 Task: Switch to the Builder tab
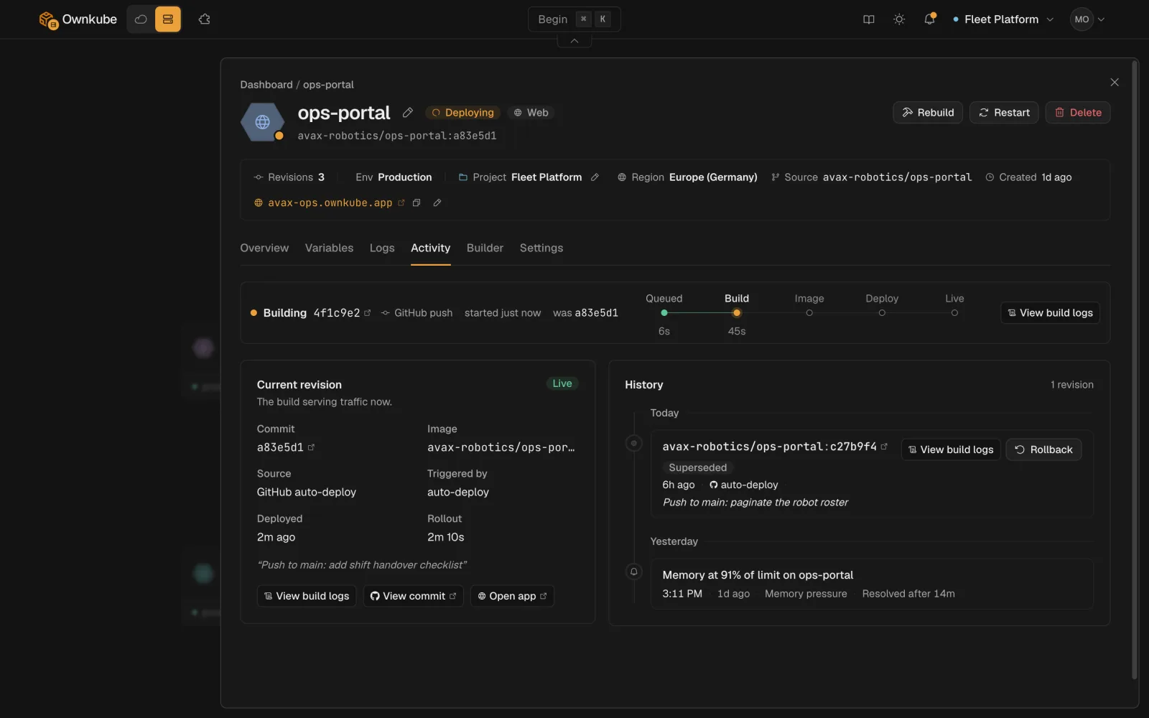pos(485,248)
